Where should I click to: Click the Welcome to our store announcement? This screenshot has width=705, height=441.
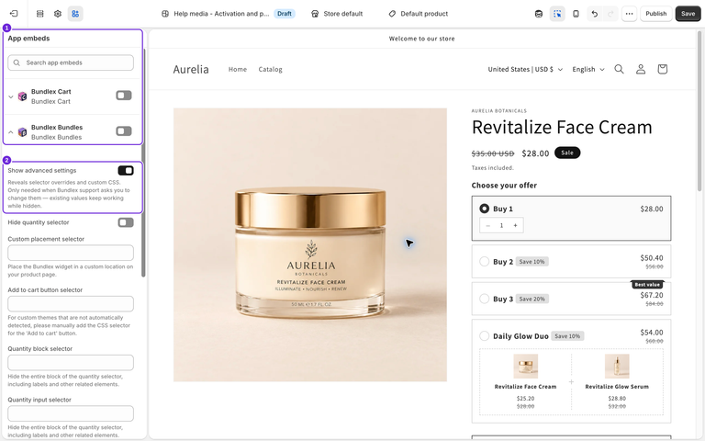pos(421,39)
